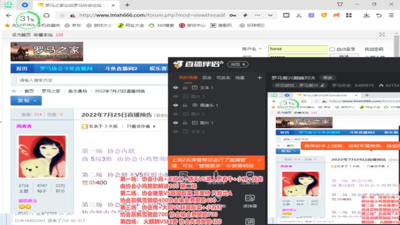Click the 罗马之家 site logo banner
This screenshot has width=400, height=225.
click(46, 51)
